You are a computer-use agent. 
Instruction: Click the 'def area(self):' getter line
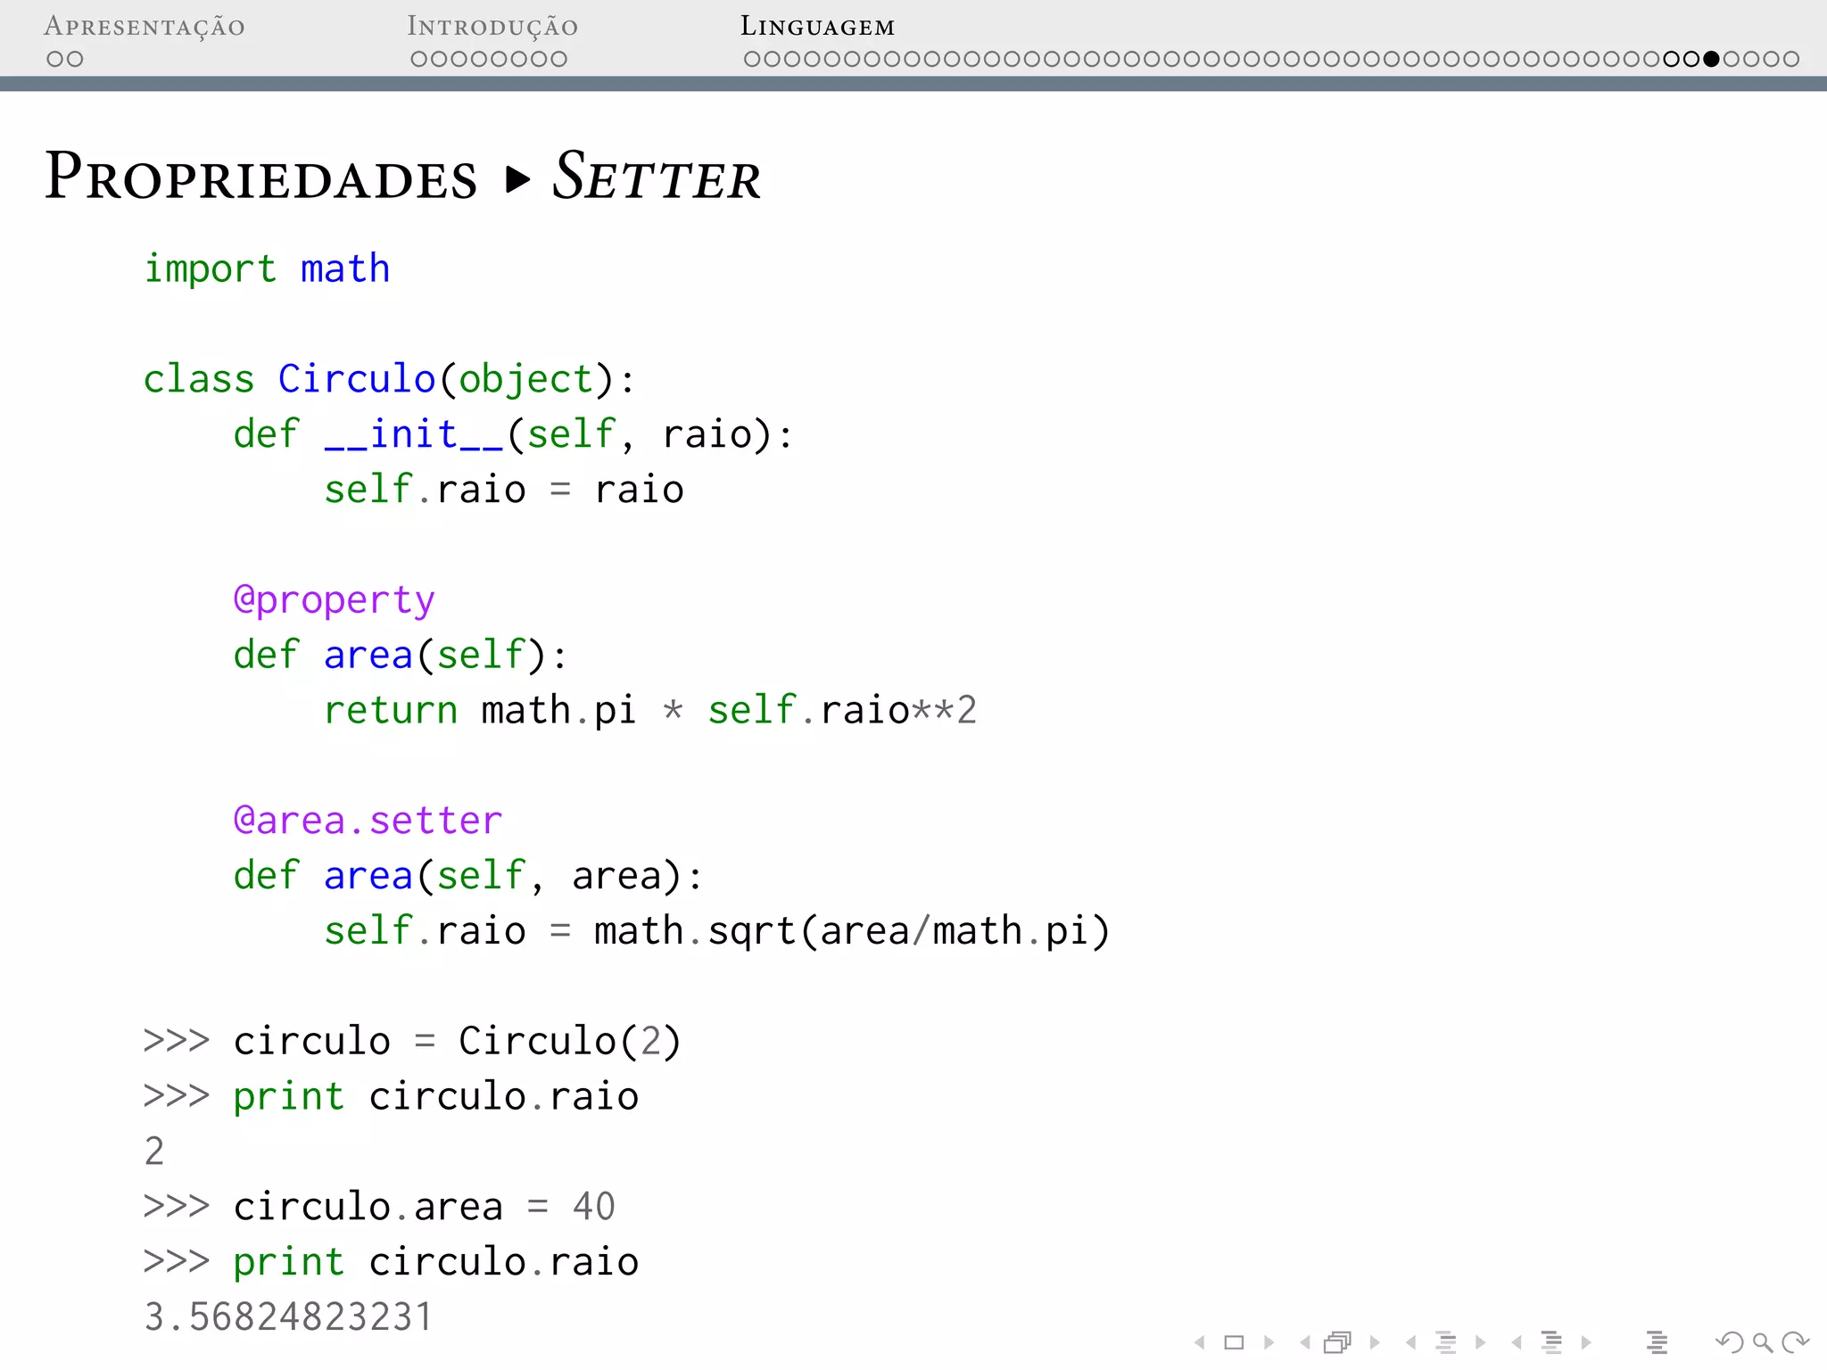401,656
